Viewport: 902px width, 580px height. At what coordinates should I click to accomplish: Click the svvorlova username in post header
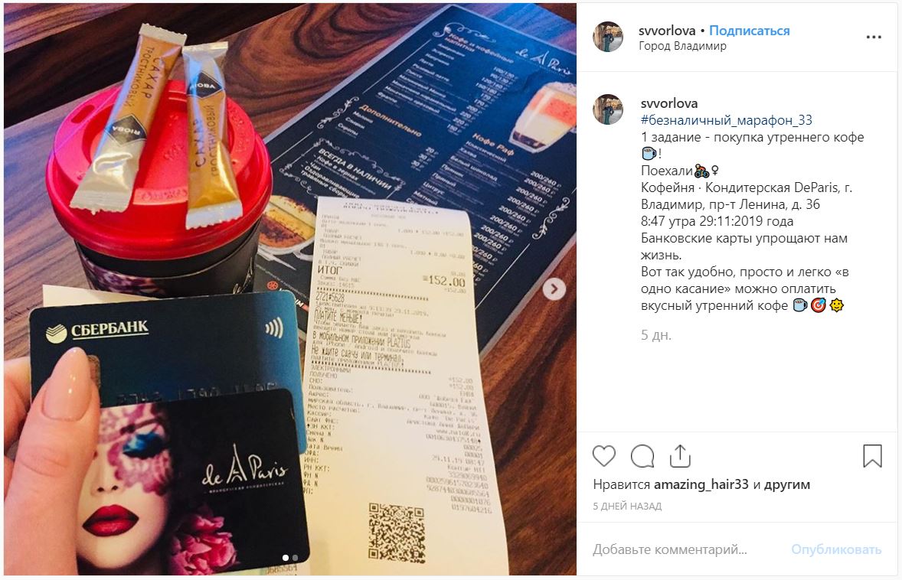pyautogui.click(x=667, y=31)
